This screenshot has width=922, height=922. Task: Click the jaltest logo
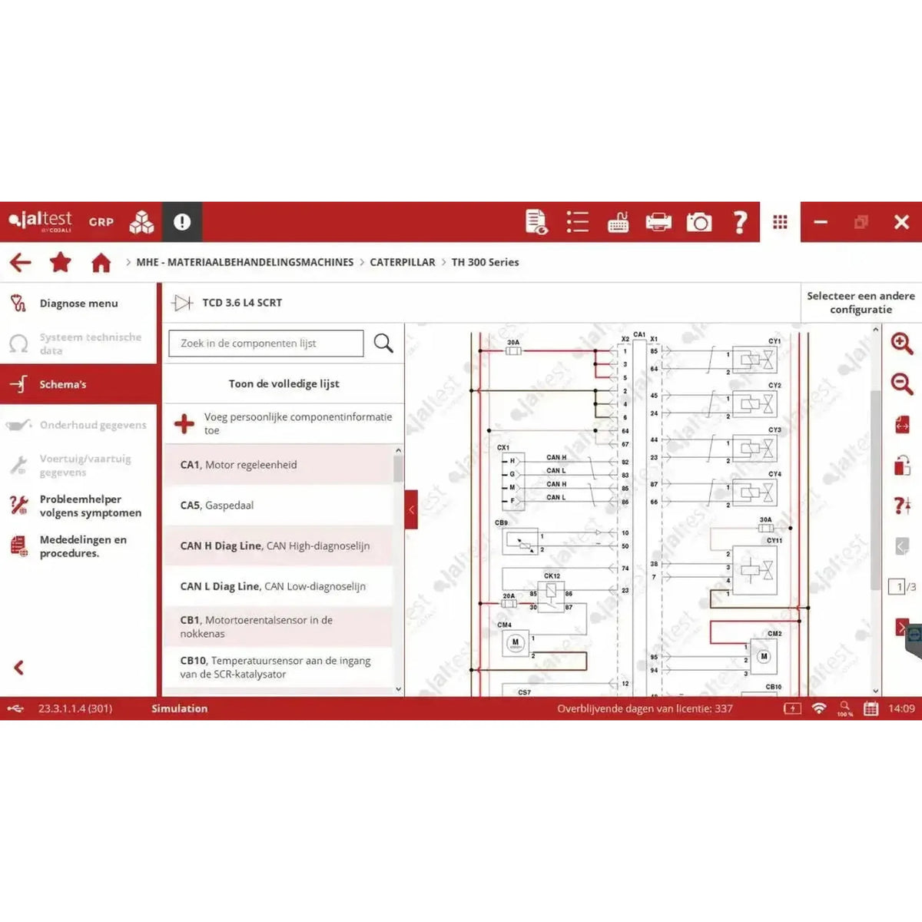coord(41,221)
